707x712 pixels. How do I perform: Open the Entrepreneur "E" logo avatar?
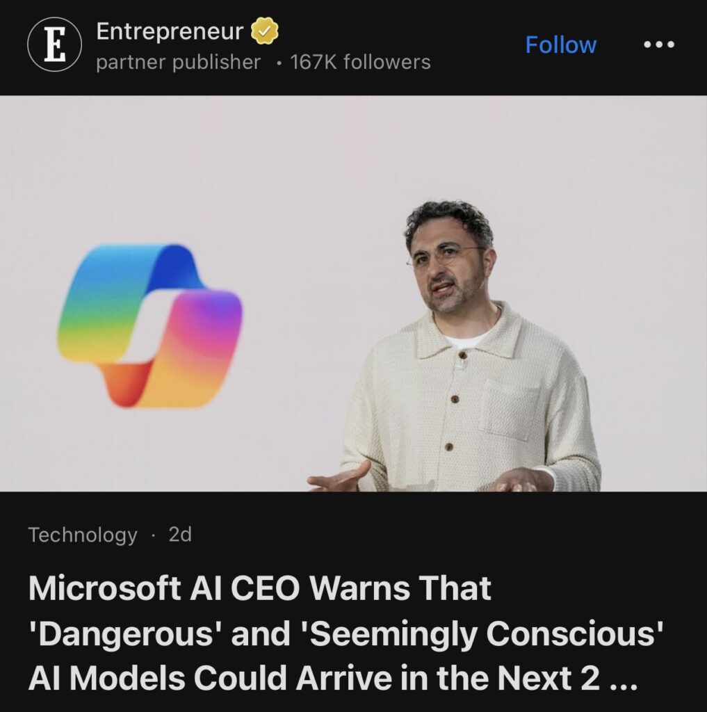pos(54,44)
